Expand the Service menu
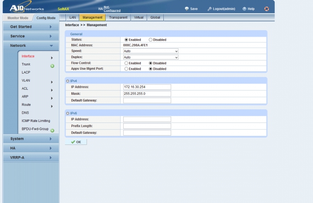The width and height of the screenshot is (313, 203). (x=31, y=36)
